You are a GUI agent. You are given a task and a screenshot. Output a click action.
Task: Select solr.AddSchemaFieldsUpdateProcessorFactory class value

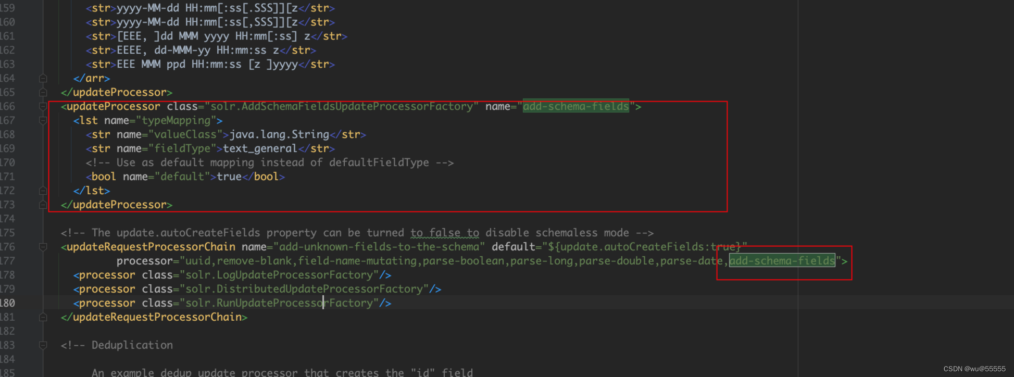coord(342,106)
